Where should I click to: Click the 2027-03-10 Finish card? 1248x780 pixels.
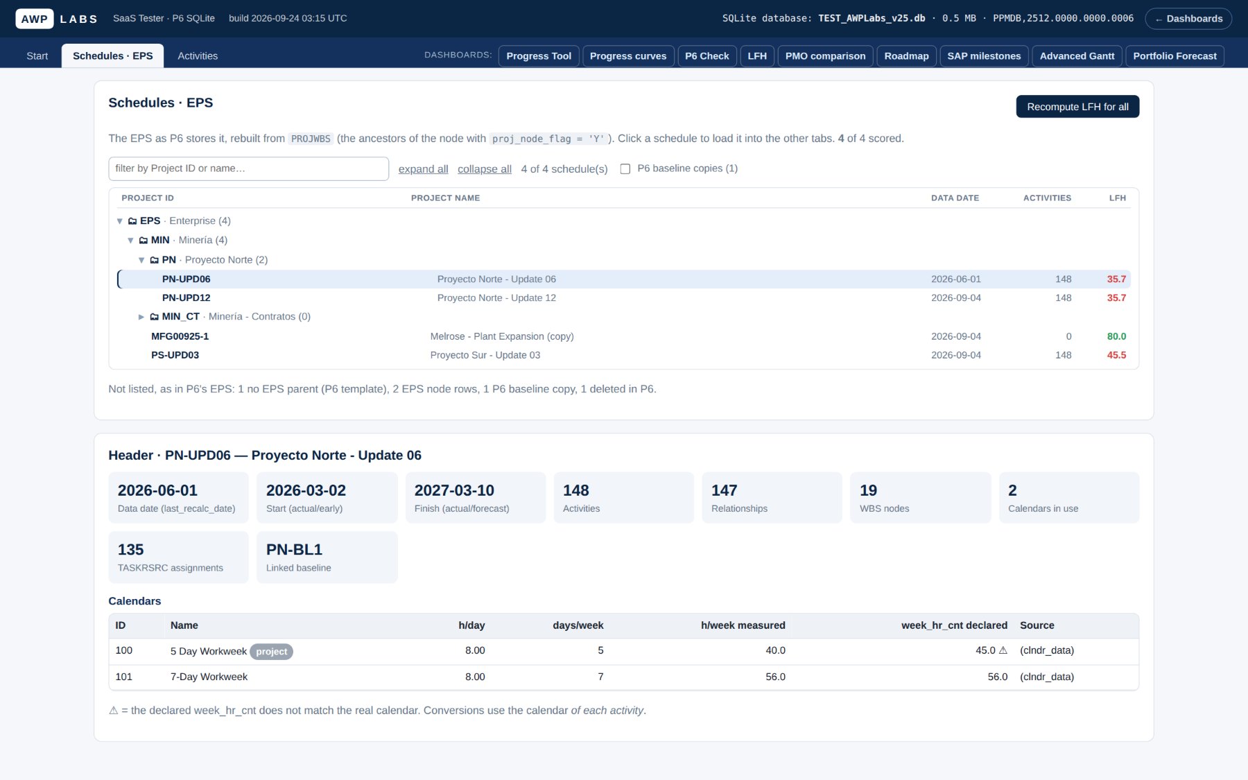475,498
